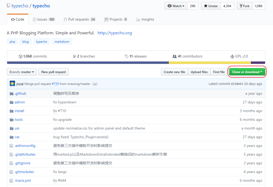This screenshot has width=273, height=187.
Task: Click joyqi author name
Action: [x=20, y=84]
